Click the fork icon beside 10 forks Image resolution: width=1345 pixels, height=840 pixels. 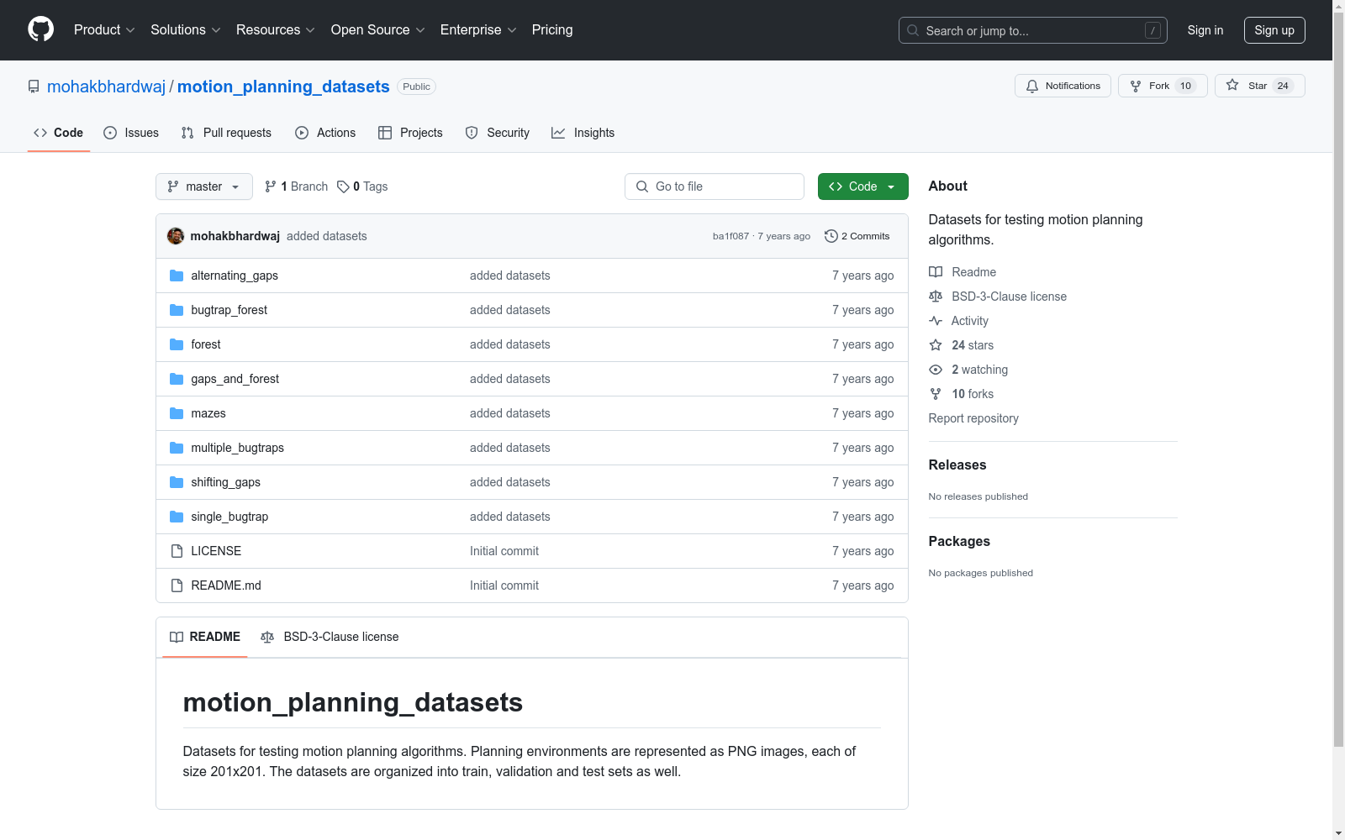(936, 394)
